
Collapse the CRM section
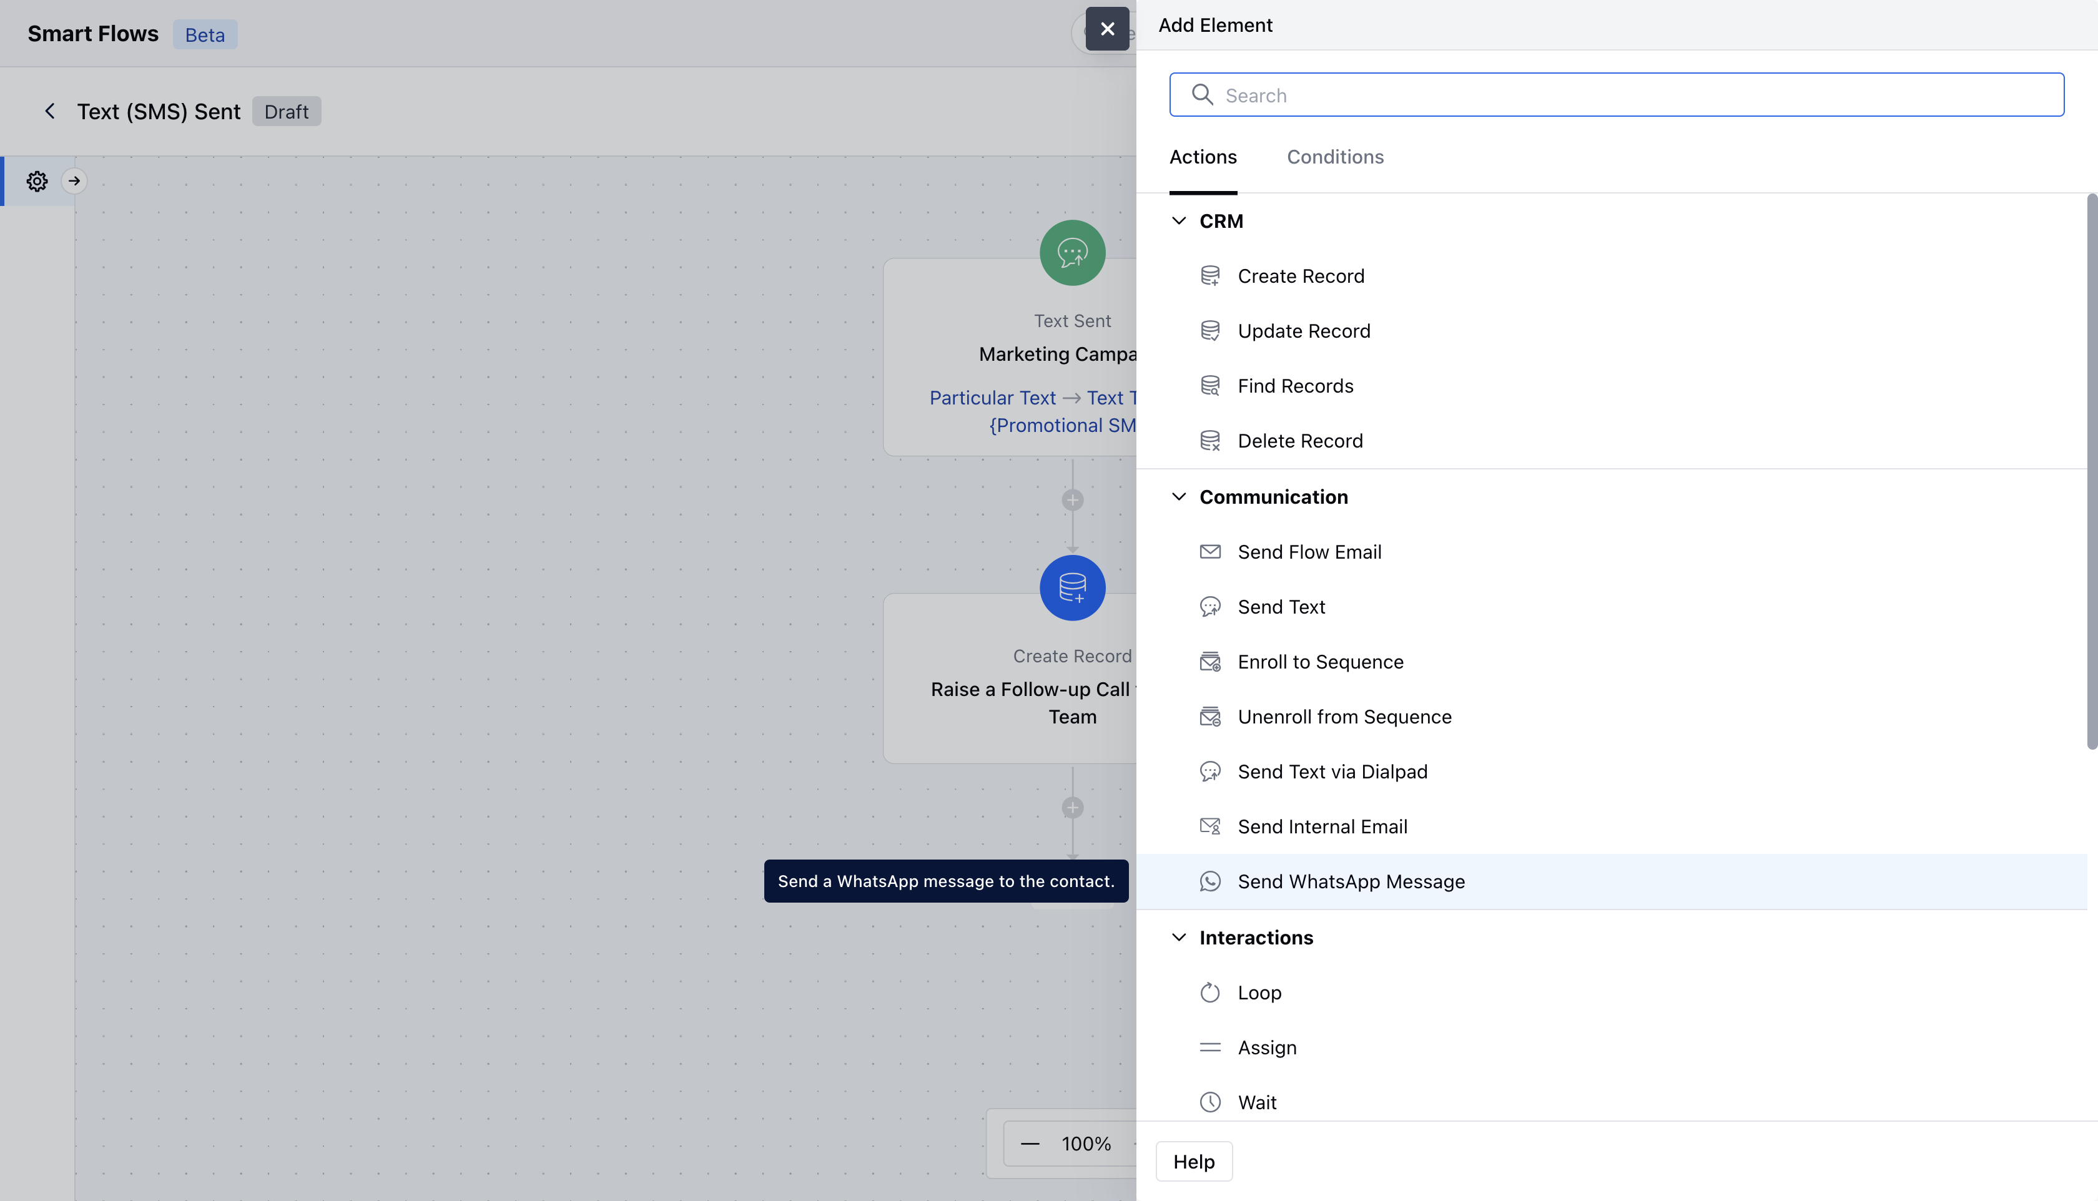(x=1179, y=221)
